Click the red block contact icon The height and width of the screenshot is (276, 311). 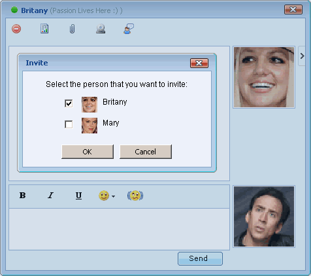[16, 29]
